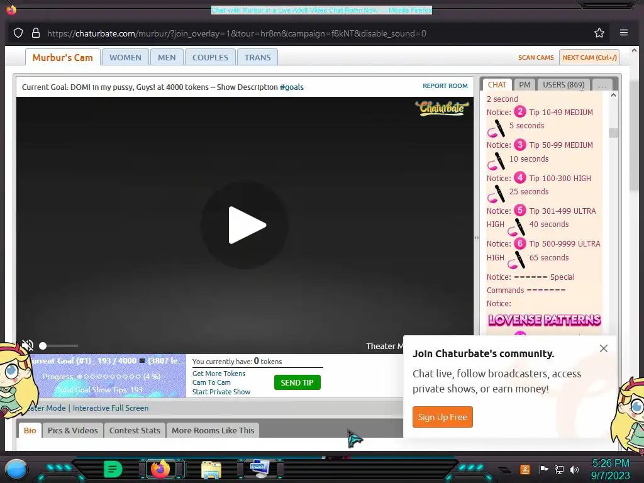Click the URL address bar

(x=236, y=33)
